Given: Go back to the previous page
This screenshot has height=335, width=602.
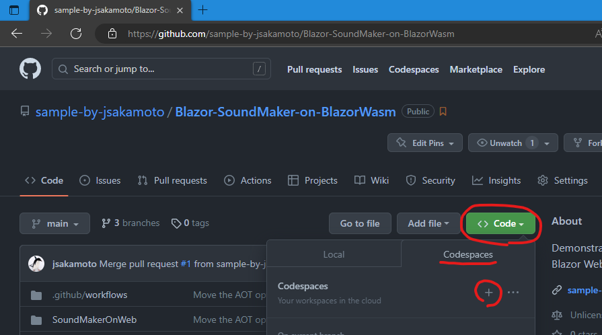Looking at the screenshot, I should pos(17,34).
